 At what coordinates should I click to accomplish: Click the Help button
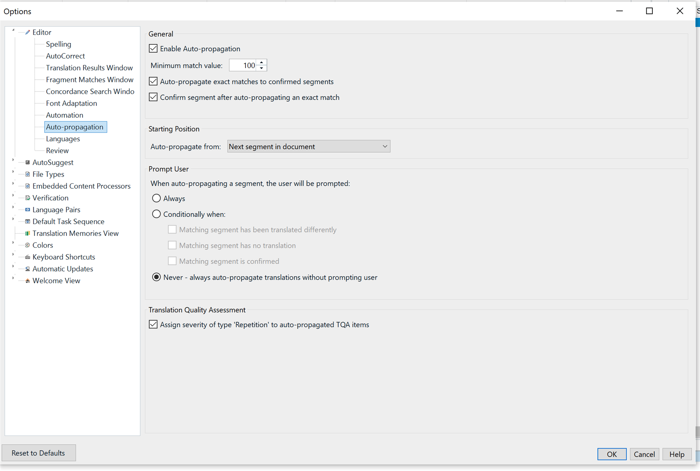[x=676, y=454]
